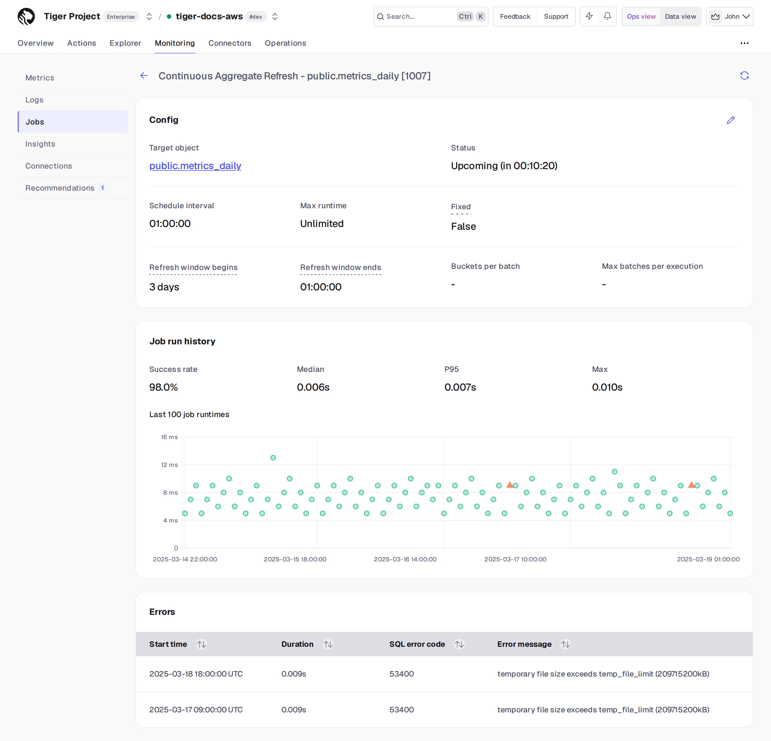This screenshot has height=741, width=771.
Task: Sort errors by SQL error code
Action: point(459,644)
